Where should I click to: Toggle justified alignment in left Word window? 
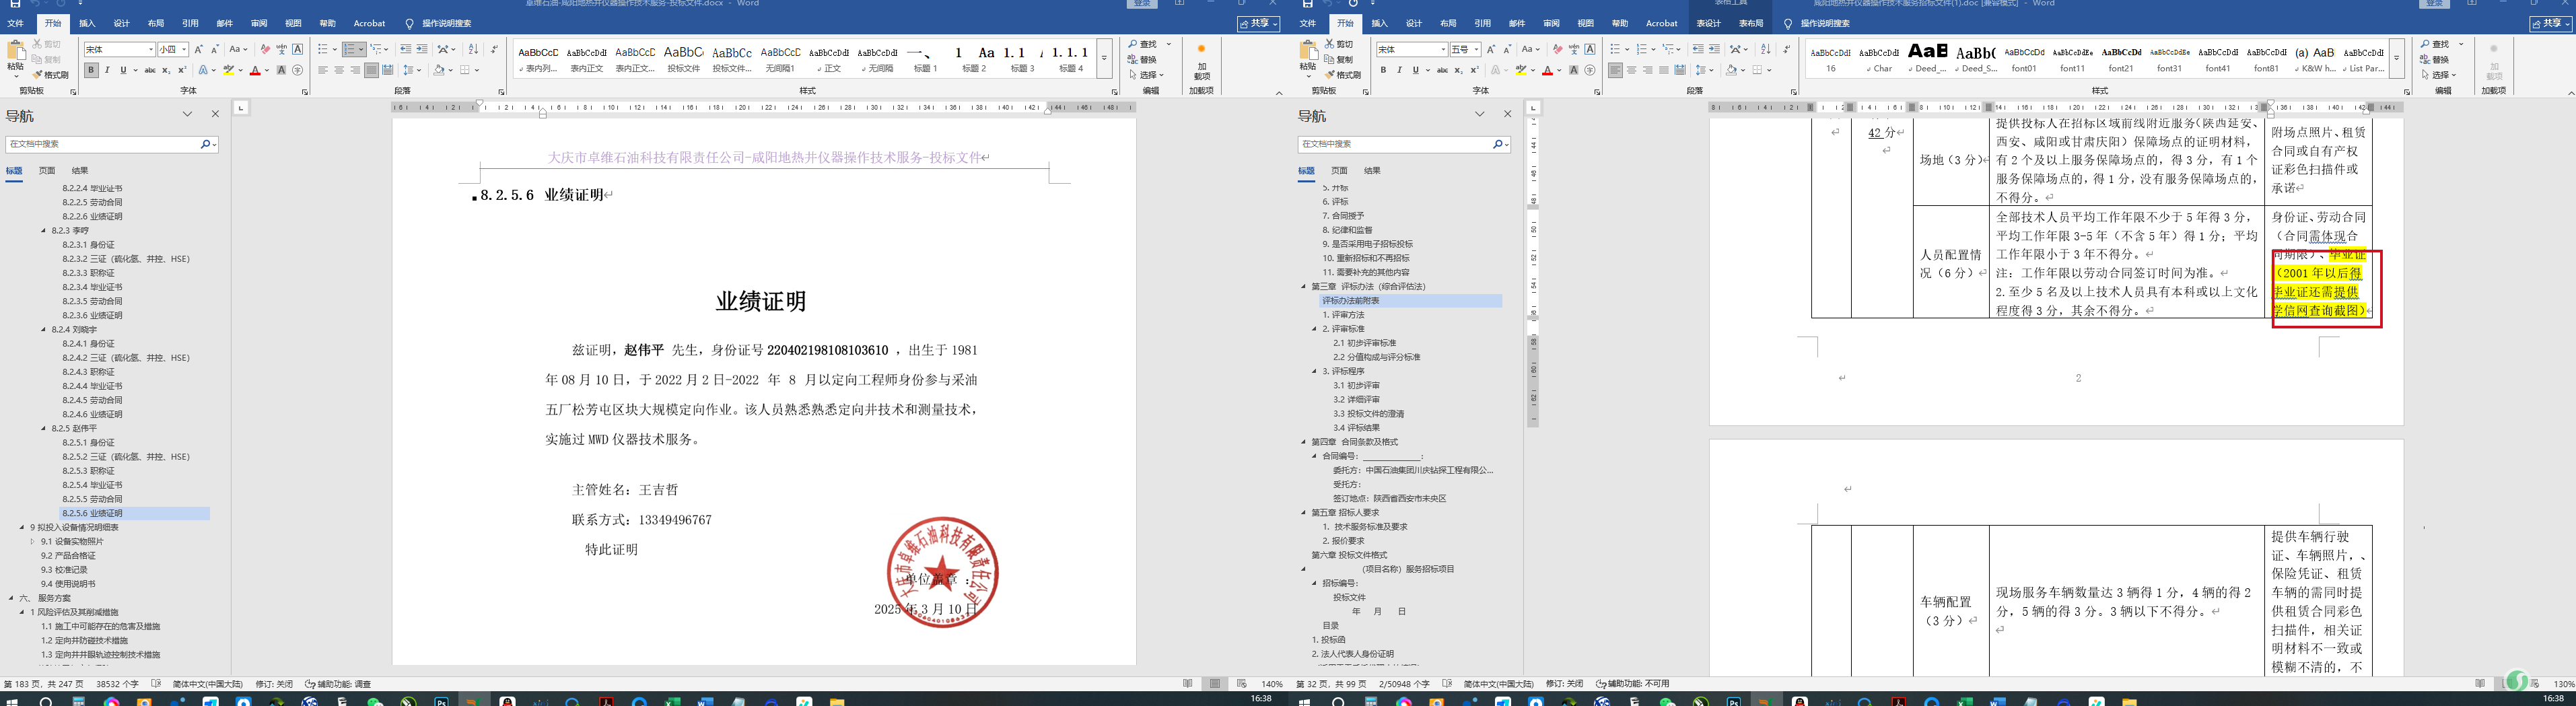(371, 70)
